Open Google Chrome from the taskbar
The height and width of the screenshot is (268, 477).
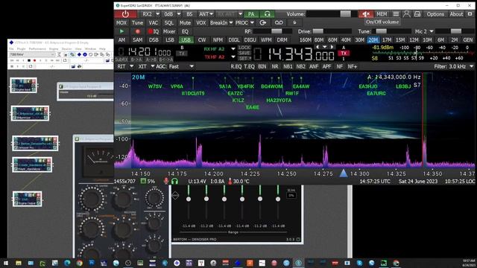coord(80,263)
